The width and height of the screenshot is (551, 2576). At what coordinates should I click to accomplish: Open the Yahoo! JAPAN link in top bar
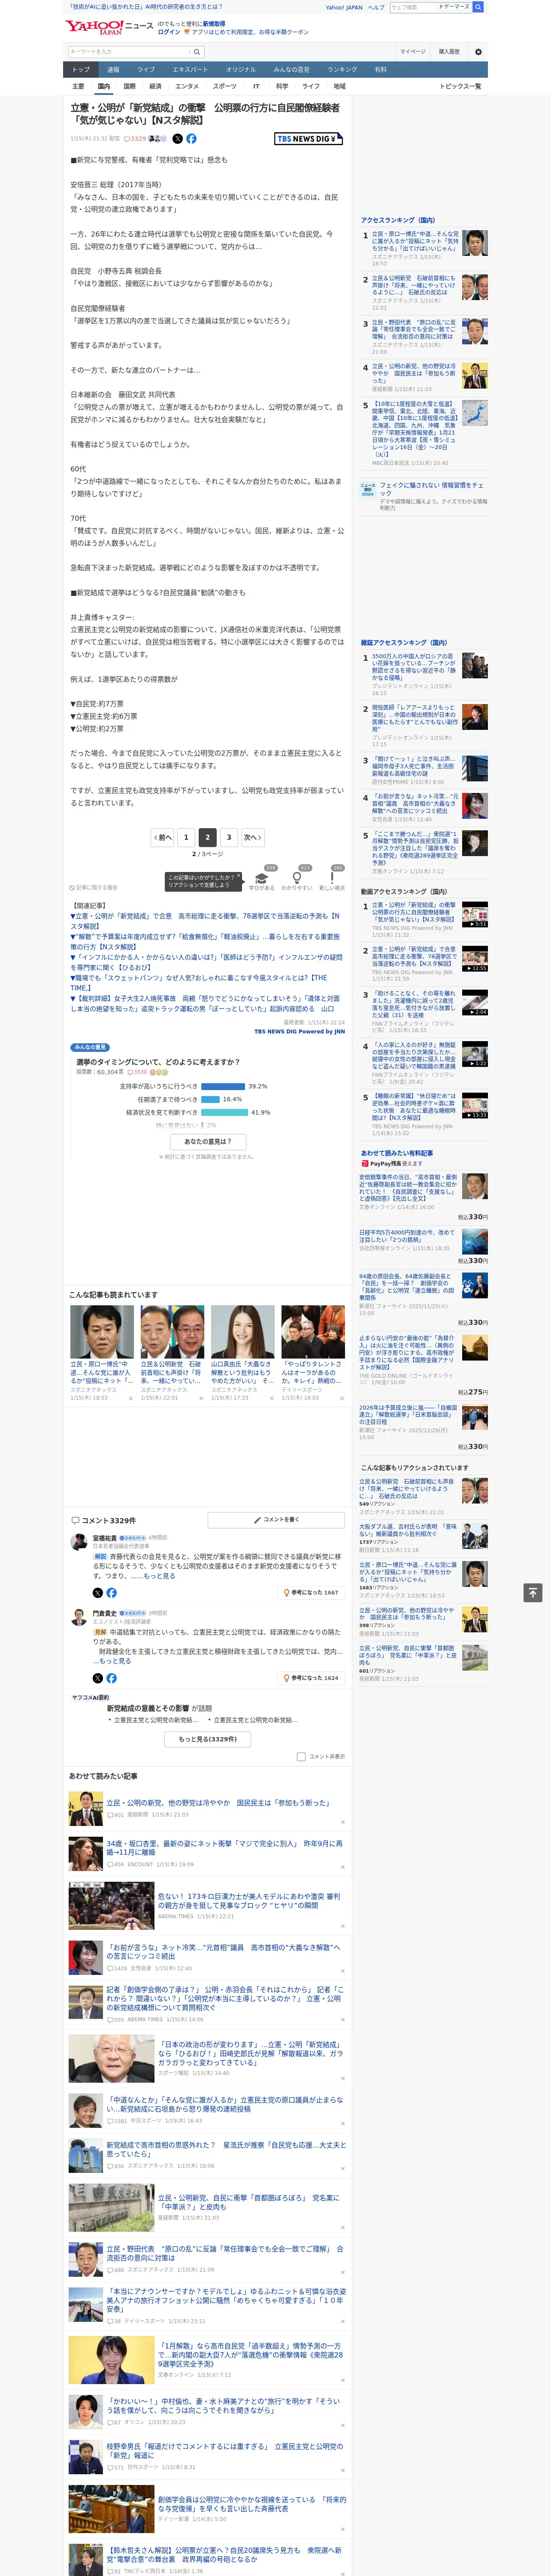click(344, 7)
